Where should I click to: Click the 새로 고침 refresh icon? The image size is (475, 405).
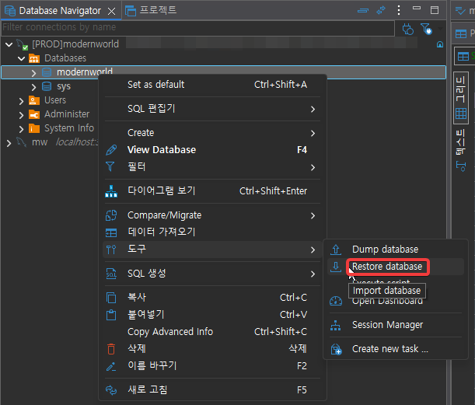[111, 389]
